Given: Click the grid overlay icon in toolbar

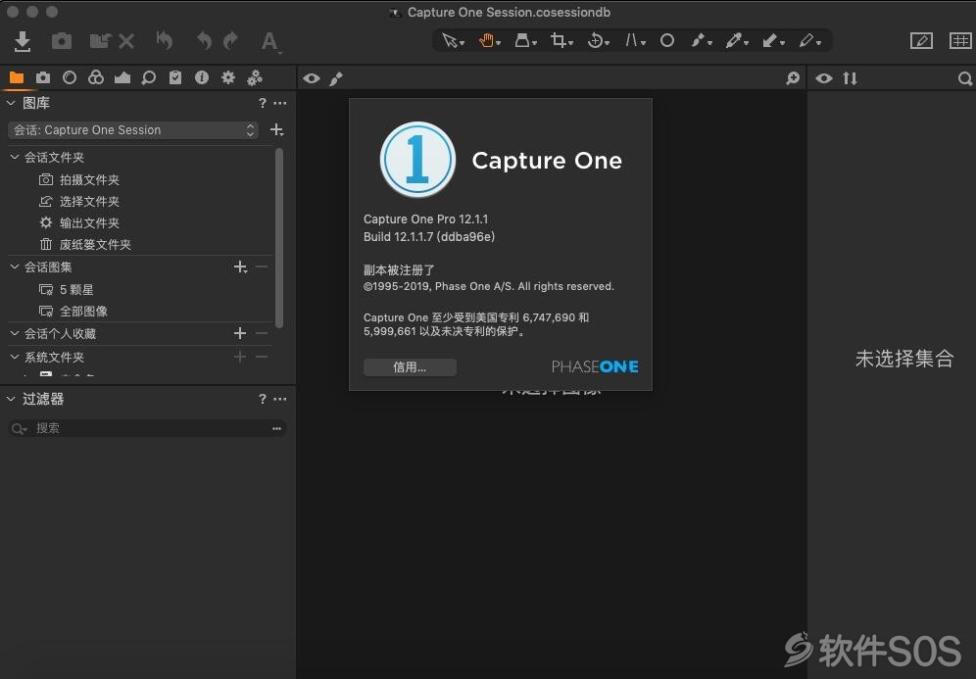Looking at the screenshot, I should click(x=960, y=41).
